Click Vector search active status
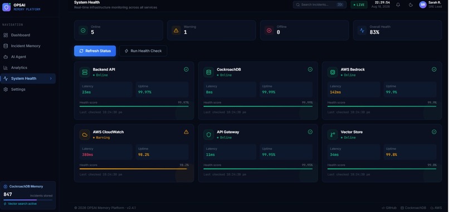 (x=20, y=204)
